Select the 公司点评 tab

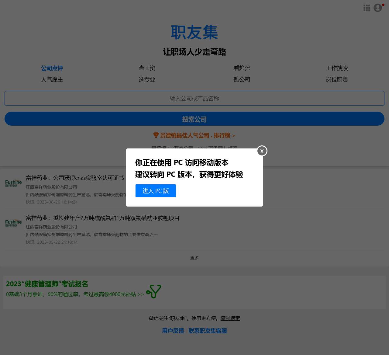52,68
